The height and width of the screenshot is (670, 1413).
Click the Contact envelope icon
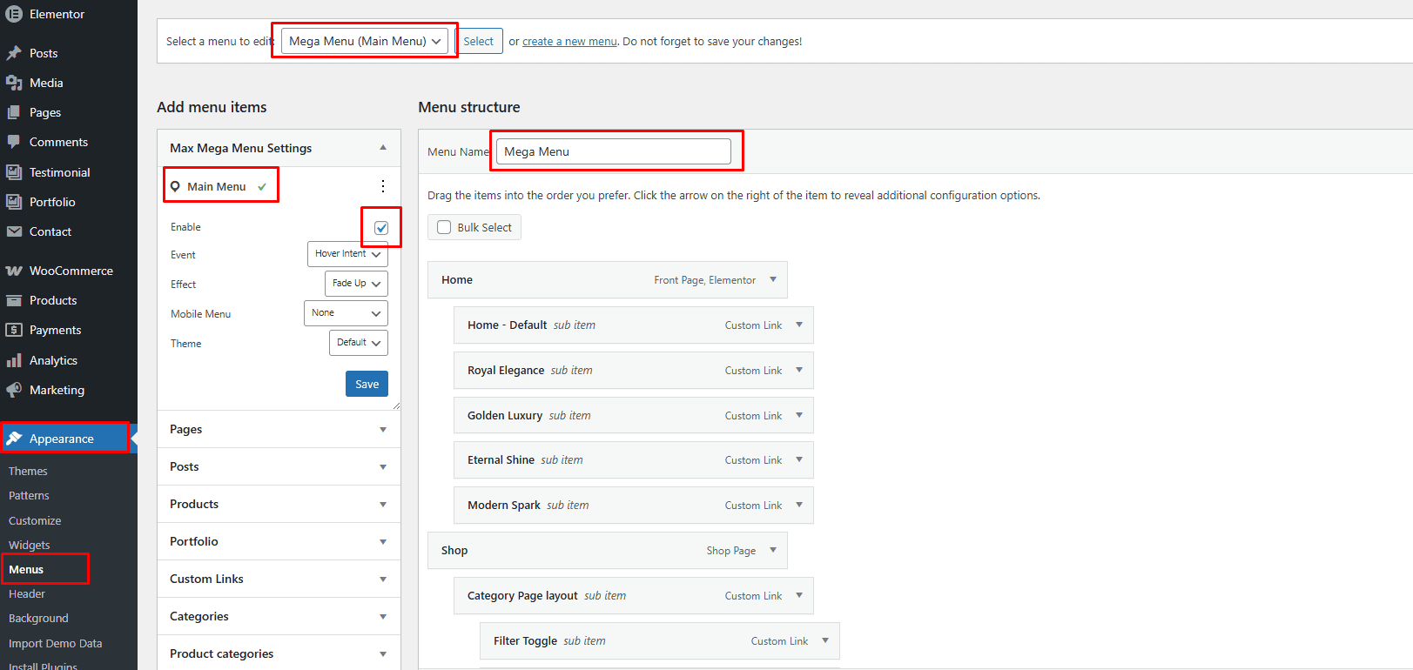[x=14, y=231]
